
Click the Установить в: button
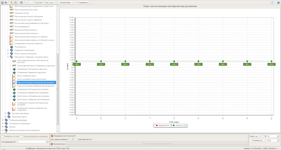[x=257, y=141]
